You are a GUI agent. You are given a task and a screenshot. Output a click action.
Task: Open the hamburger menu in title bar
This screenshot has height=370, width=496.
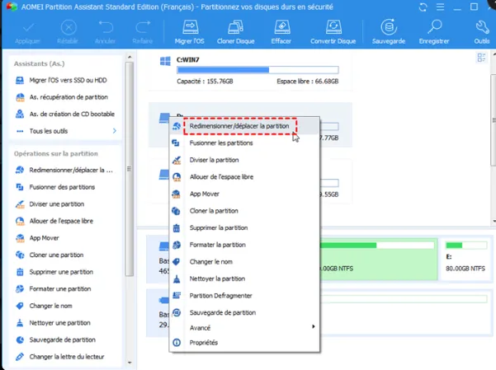click(440, 7)
